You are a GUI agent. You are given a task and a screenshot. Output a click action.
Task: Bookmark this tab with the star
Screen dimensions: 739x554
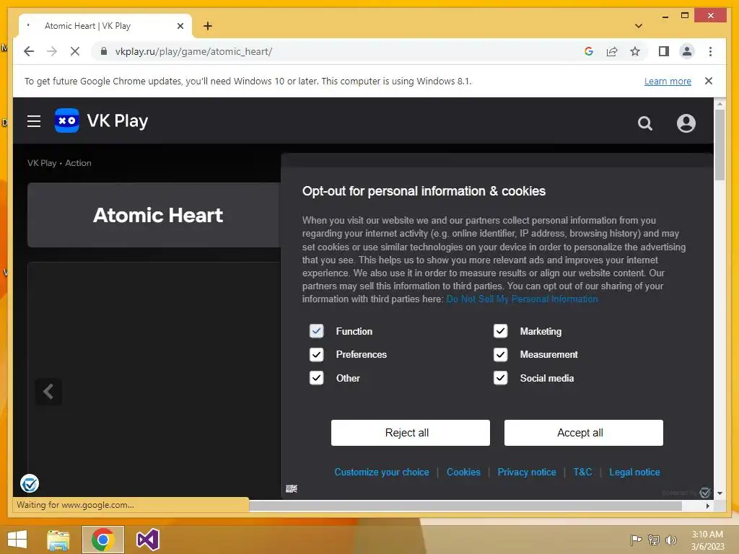click(635, 51)
